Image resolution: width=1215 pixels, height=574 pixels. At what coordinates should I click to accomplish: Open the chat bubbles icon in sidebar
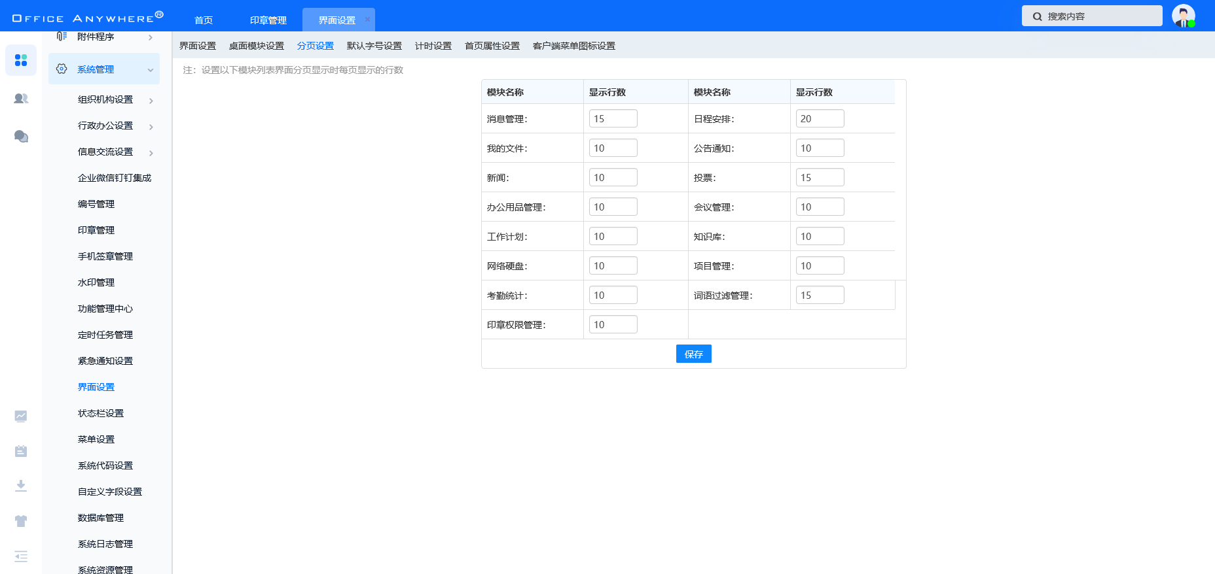21,136
